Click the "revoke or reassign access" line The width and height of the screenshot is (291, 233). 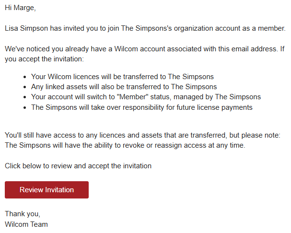pos(125,145)
